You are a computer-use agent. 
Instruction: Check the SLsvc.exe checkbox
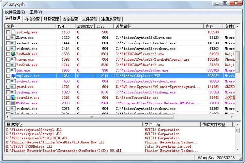pos(8,38)
